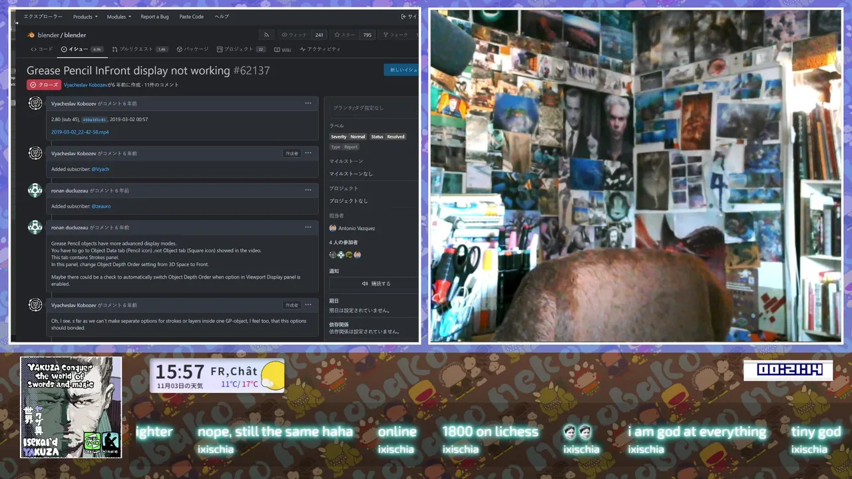852x479 pixels.
Task: Open the star count 795
Action: pos(367,35)
